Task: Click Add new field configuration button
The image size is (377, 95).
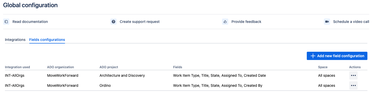Action: point(337,56)
